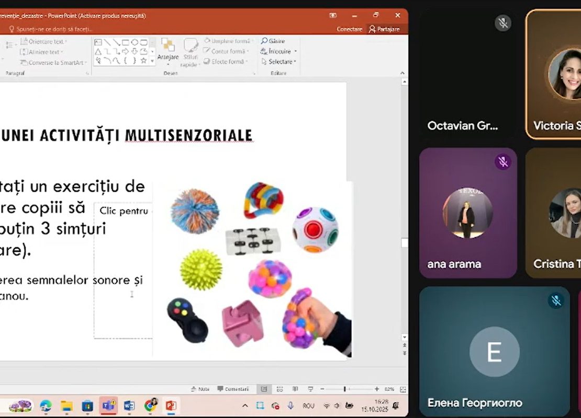
Task: Click the zoom slider in the status bar
Action: [344, 389]
